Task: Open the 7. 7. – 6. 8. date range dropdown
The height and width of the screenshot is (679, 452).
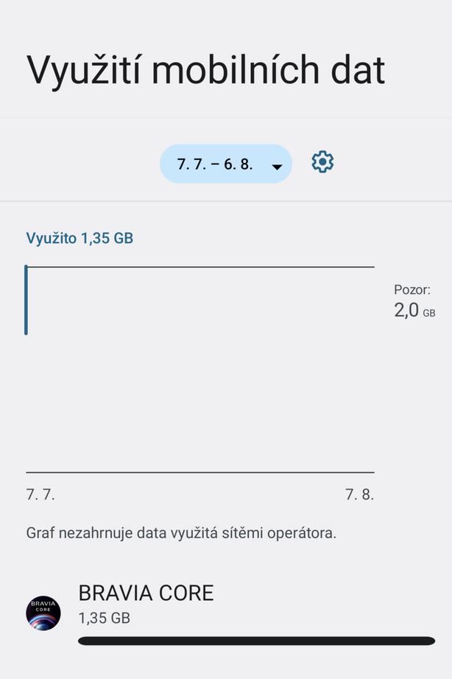Action: (225, 163)
